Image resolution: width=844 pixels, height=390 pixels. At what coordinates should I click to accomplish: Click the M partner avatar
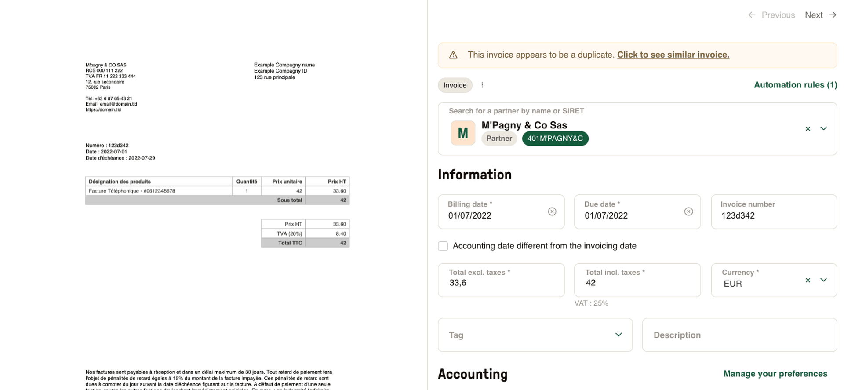point(463,133)
